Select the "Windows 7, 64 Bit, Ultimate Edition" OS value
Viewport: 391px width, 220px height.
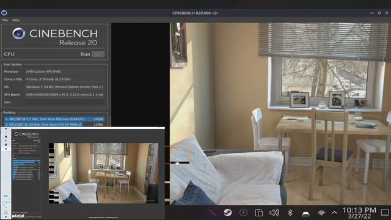coord(64,87)
